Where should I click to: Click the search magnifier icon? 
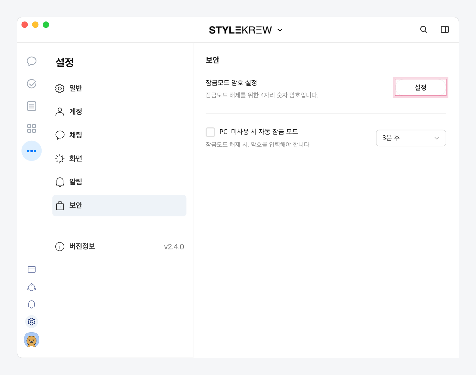424,30
